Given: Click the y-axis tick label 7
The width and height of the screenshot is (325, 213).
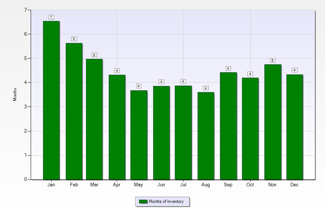Looking at the screenshot, I should coord(26,10).
